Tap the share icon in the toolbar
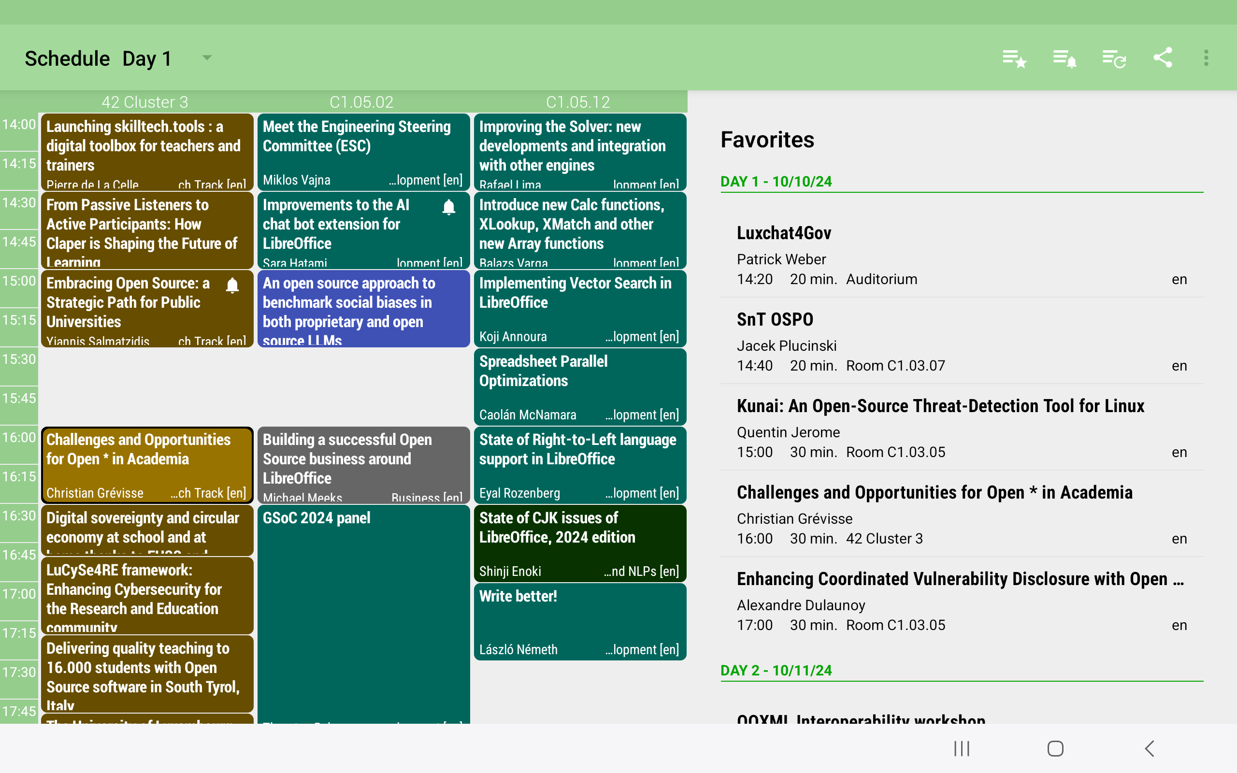 (x=1163, y=58)
